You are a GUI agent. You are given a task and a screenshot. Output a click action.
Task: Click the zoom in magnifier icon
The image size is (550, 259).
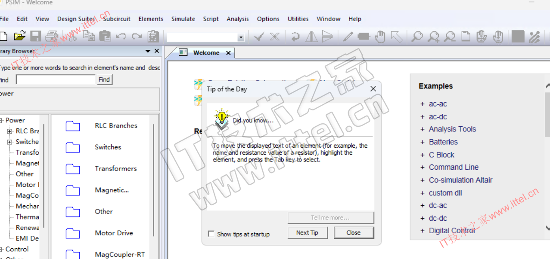(x=433, y=37)
